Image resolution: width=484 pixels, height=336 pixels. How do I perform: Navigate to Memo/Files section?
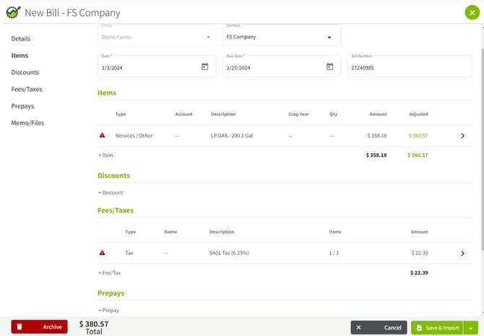tap(27, 123)
